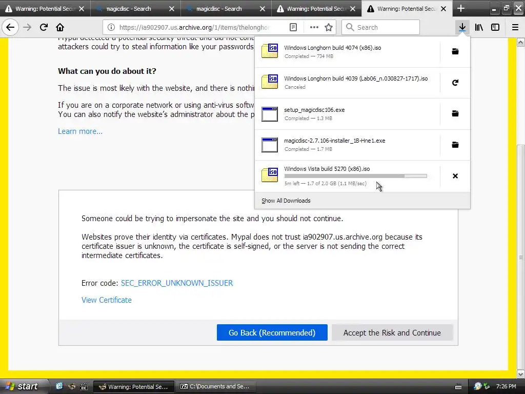The height and width of the screenshot is (394, 525).
Task: Go back using the browser back arrow
Action: point(10,27)
